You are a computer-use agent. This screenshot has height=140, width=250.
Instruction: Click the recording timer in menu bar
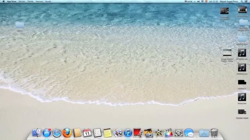(188, 2)
